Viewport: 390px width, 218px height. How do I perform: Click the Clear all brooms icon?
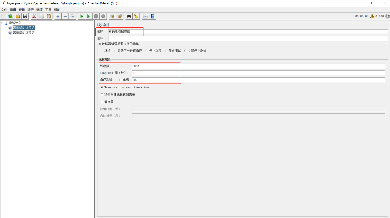(x=120, y=16)
